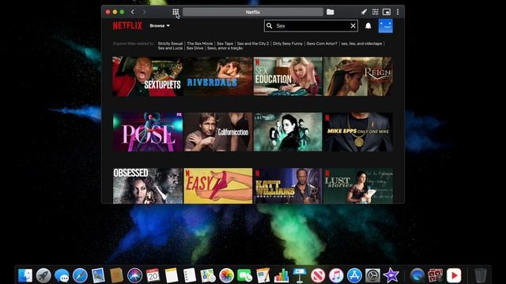Open Maps from the dock

[208, 275]
